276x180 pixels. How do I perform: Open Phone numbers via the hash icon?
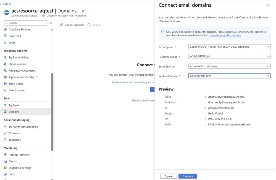pos(5,64)
